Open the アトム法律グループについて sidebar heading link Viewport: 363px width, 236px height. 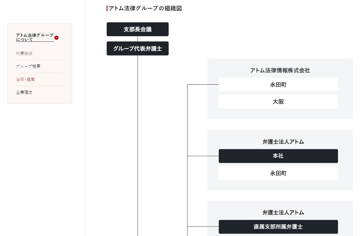(x=35, y=37)
